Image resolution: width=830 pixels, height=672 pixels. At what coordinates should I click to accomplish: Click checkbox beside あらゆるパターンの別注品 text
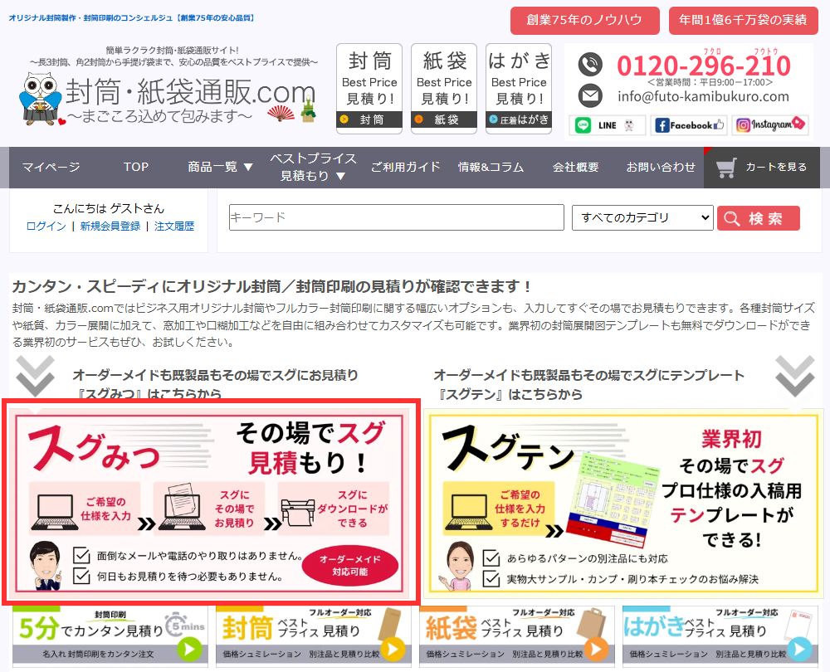[x=491, y=558]
